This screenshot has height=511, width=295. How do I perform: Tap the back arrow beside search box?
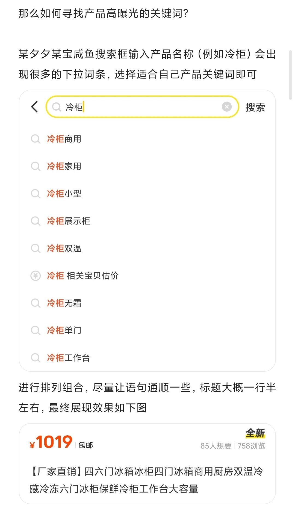[x=34, y=107]
